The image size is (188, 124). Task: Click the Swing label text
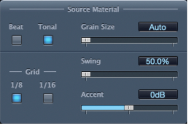91,61
